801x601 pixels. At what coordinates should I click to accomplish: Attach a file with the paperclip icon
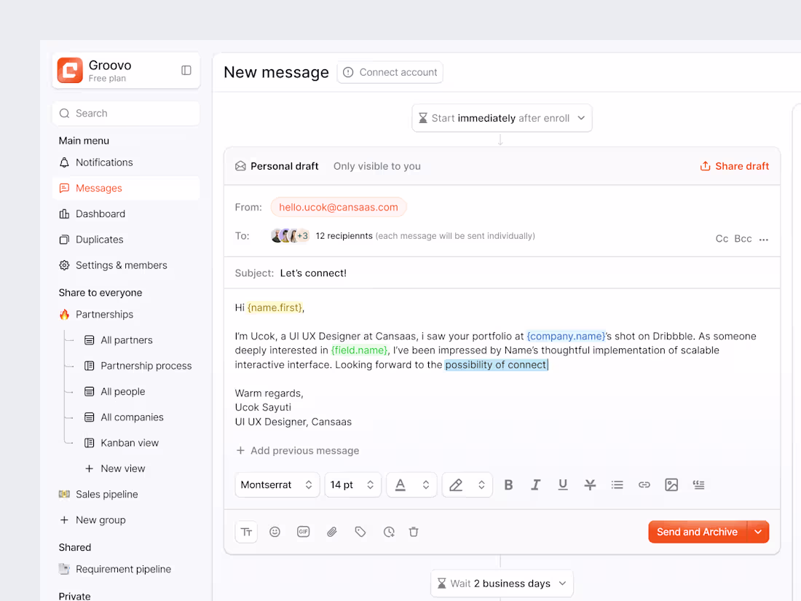point(332,532)
